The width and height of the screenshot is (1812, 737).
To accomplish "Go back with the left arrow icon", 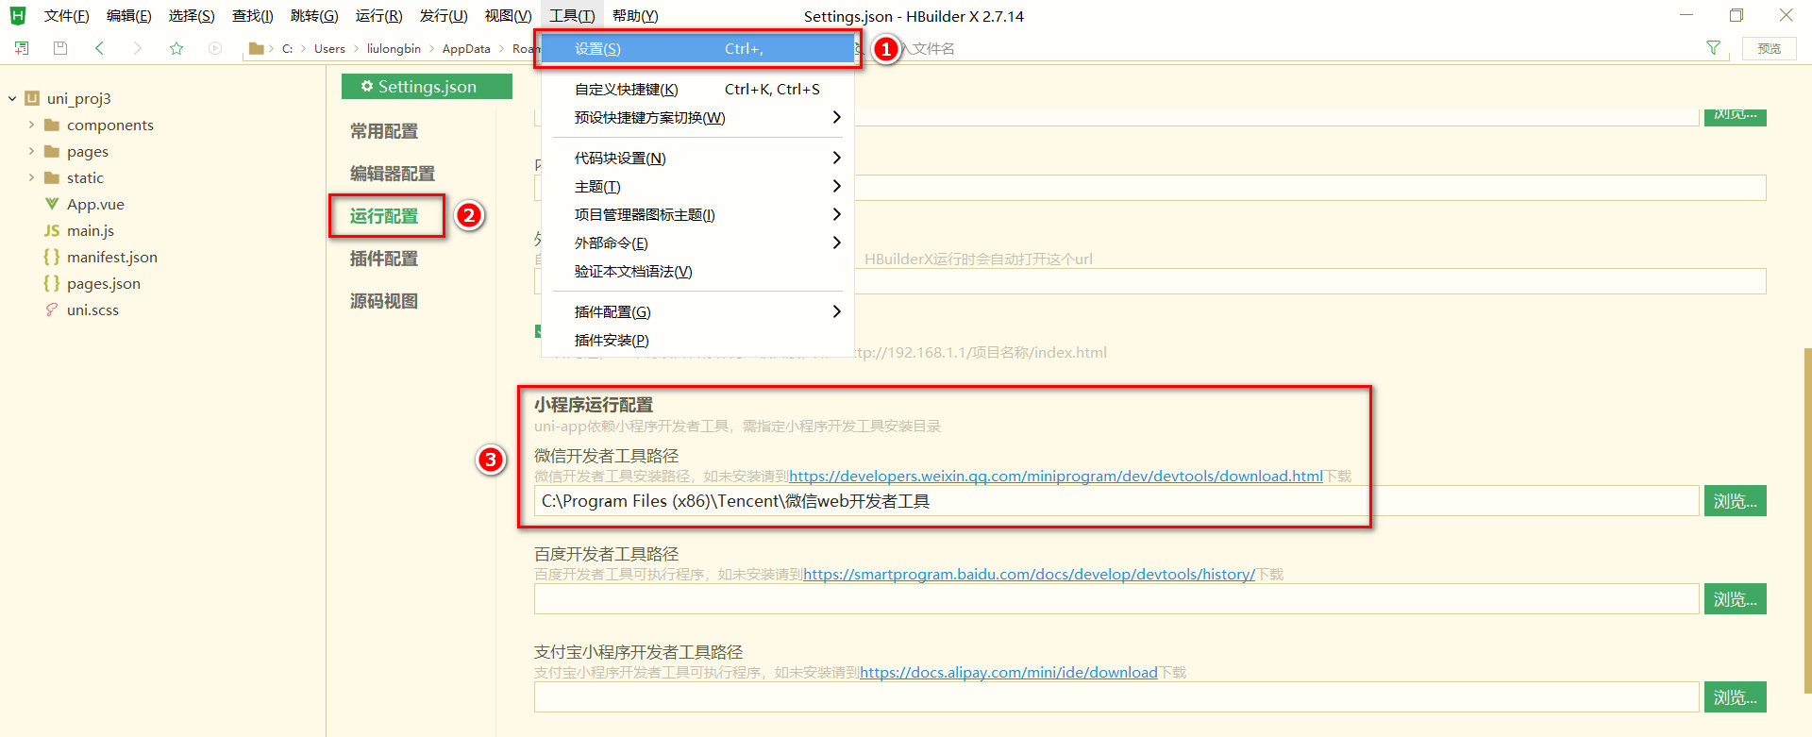I will pyautogui.click(x=99, y=48).
